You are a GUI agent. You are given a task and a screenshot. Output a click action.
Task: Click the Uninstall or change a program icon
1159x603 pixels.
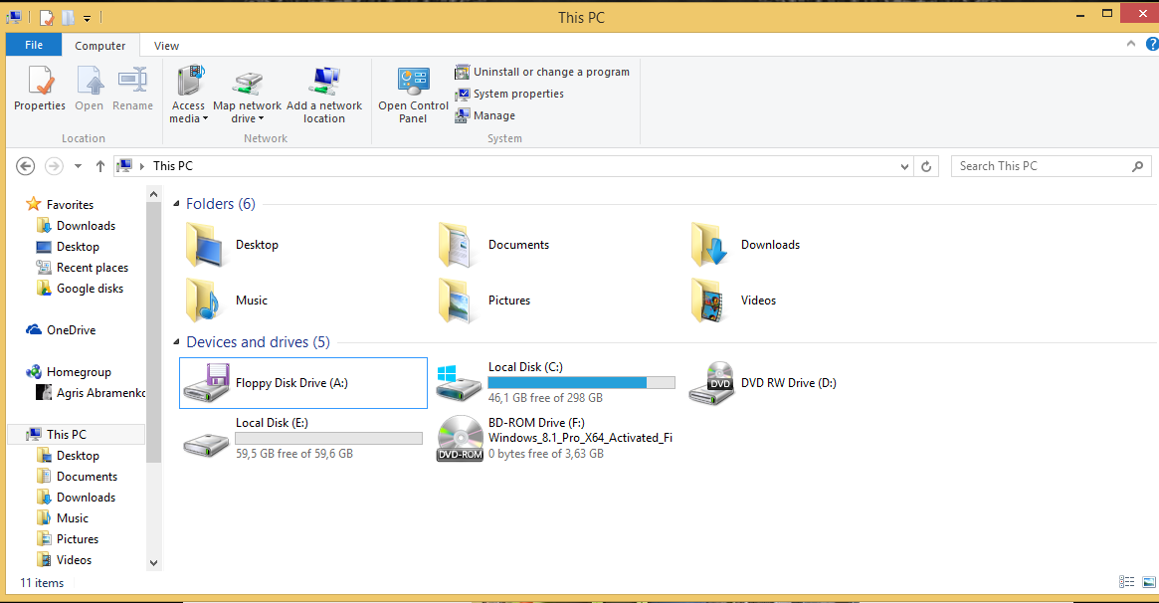(x=462, y=72)
